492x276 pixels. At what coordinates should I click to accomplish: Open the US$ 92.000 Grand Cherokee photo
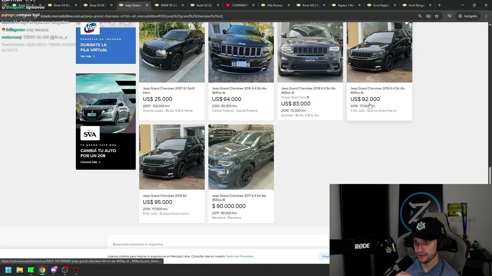379,52
